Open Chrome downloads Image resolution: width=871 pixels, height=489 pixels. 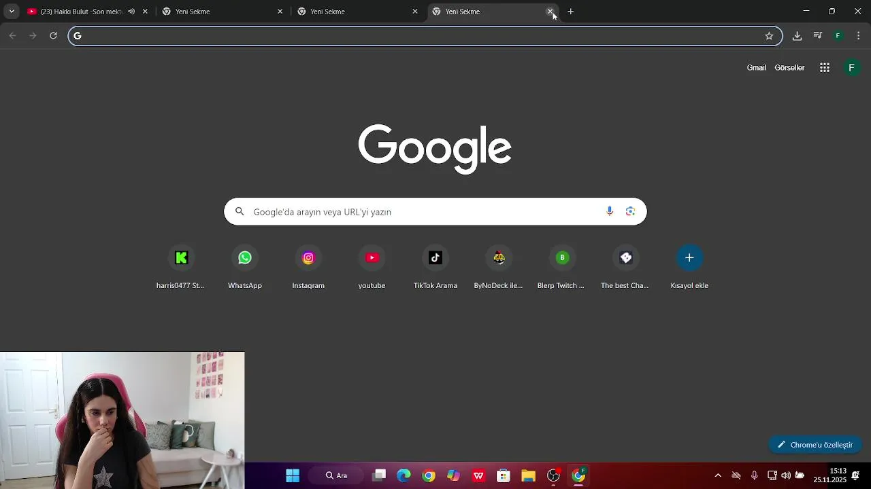tap(797, 36)
